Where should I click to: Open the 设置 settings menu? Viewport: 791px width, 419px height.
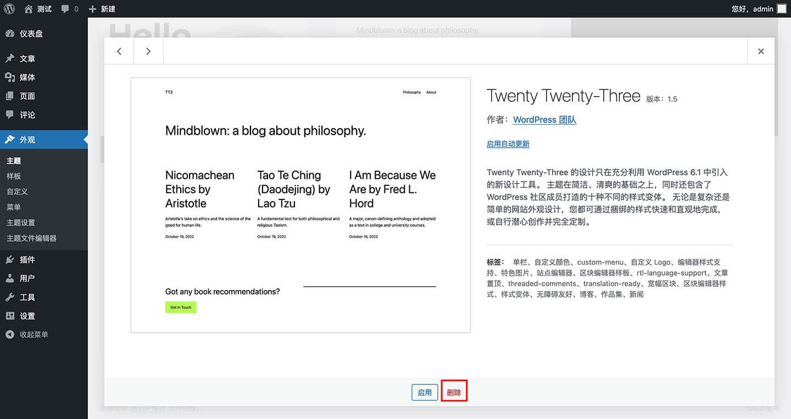(44, 316)
